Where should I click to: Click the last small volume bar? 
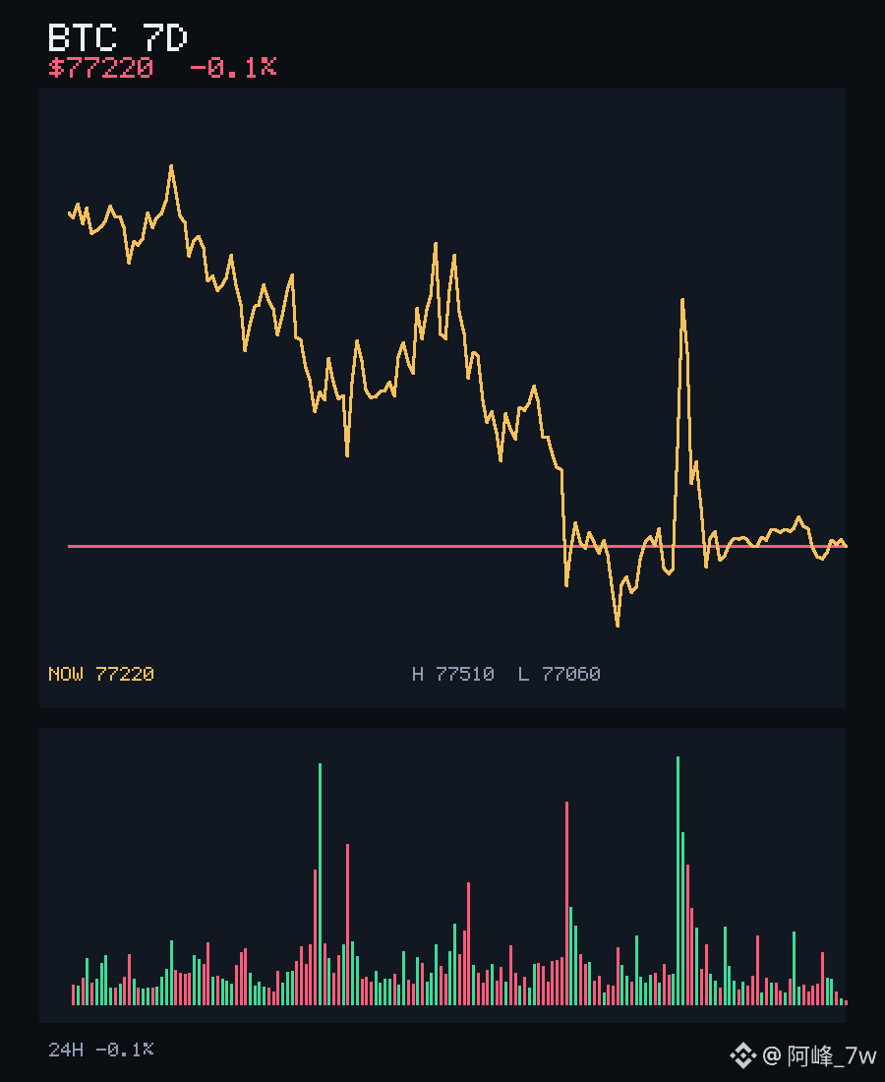[846, 1002]
